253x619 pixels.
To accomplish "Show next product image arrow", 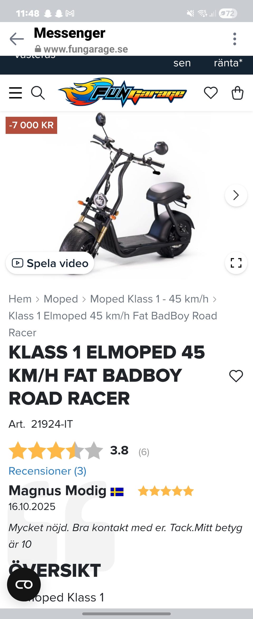I will pyautogui.click(x=236, y=195).
